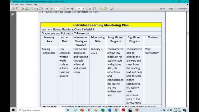Open the Windows Start menu
The width and height of the screenshot is (199, 112).
click(13, 110)
